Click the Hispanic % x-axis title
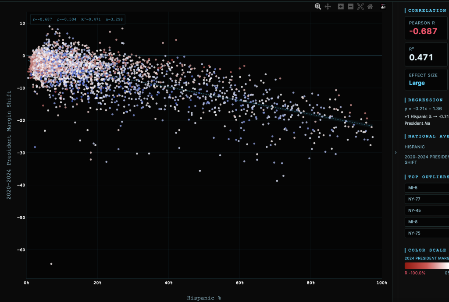The image size is (449, 302). click(204, 298)
